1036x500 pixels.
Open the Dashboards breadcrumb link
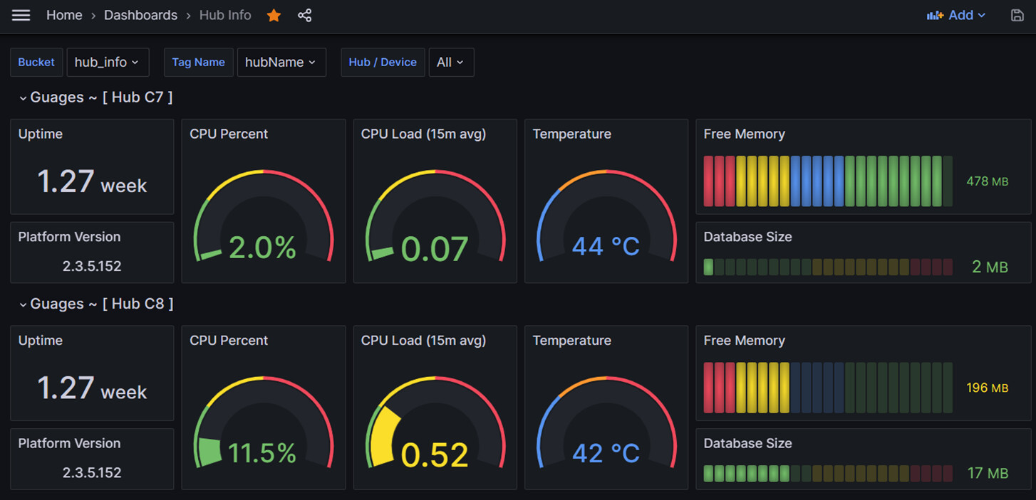(140, 15)
